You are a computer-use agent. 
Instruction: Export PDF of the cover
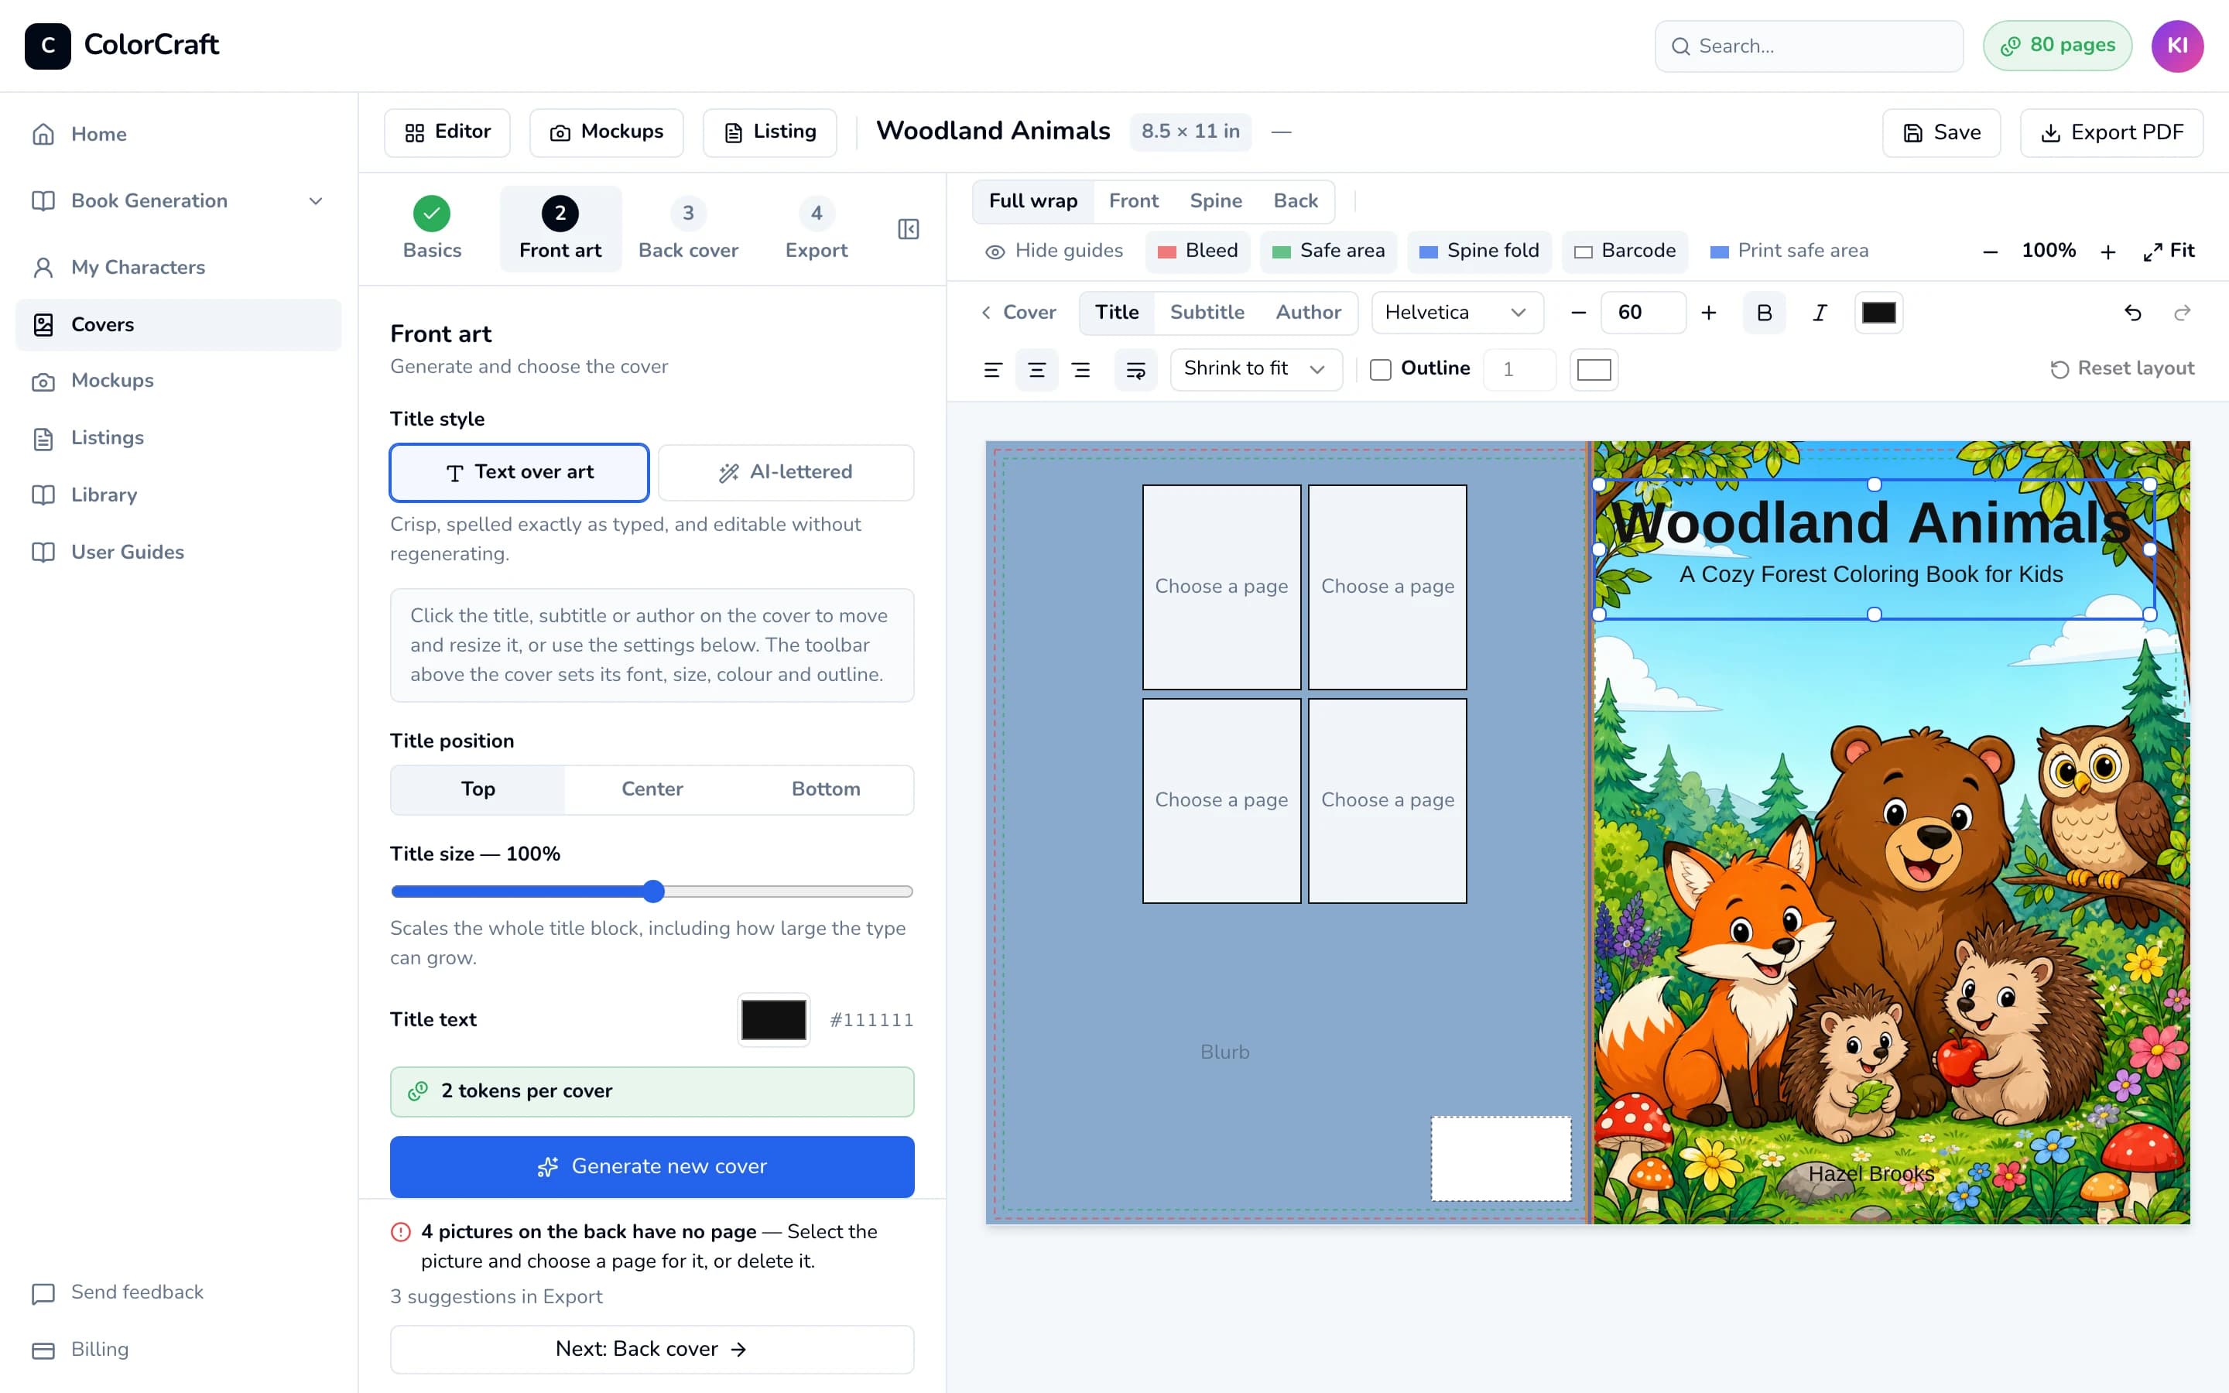click(2111, 134)
